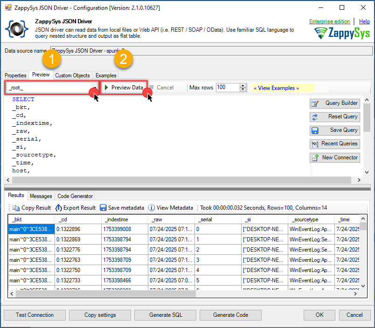Screen dimensions: 375x328
Task: Click the Recent Queries SQL icon
Action: tap(315, 144)
